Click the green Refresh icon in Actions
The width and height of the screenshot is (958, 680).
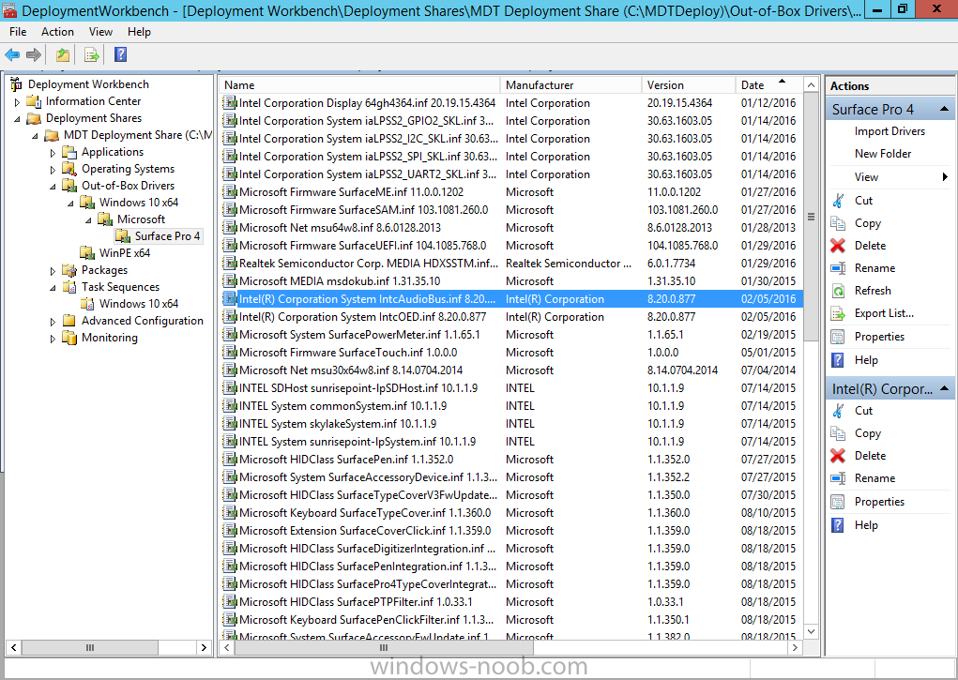[x=838, y=291]
